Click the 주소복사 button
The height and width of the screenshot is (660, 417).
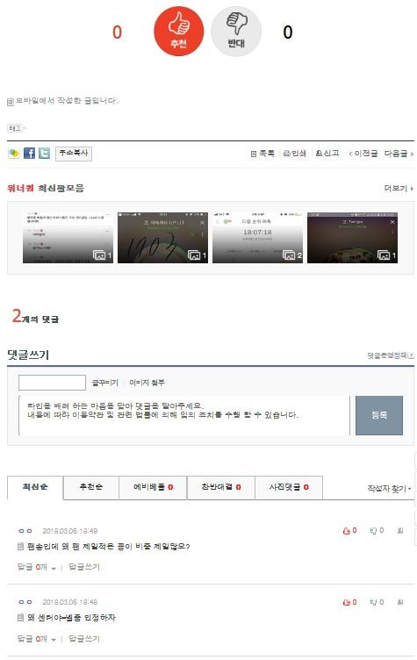74,154
